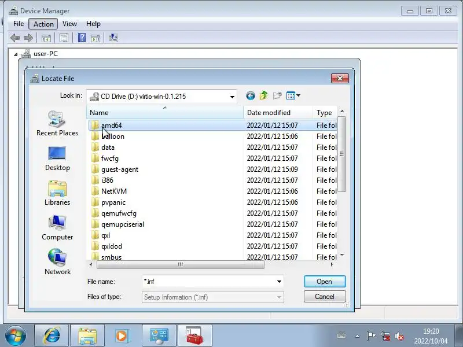Viewport: 463px width, 347px height.
Task: Open Windows Explorer from taskbar
Action: pos(87,336)
